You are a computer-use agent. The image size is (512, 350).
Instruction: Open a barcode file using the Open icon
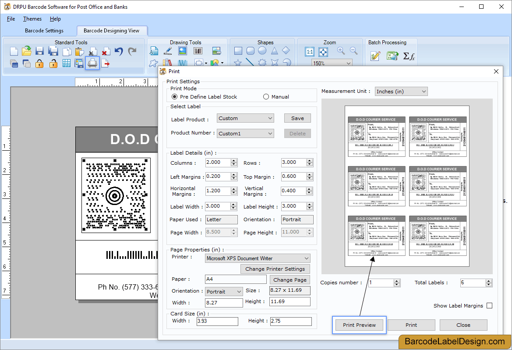26,51
